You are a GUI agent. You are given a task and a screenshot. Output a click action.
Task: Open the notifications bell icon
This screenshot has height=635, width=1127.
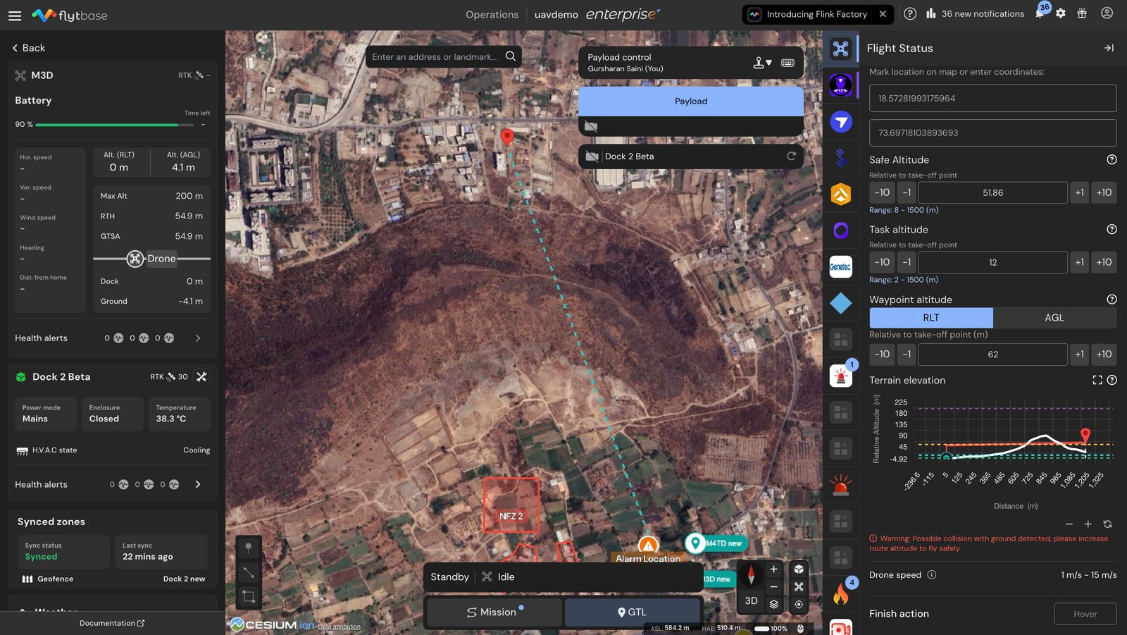pyautogui.click(x=1040, y=14)
